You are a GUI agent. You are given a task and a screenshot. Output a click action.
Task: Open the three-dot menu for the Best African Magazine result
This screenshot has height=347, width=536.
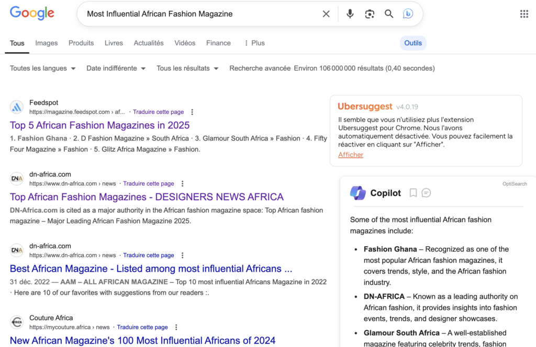183,255
